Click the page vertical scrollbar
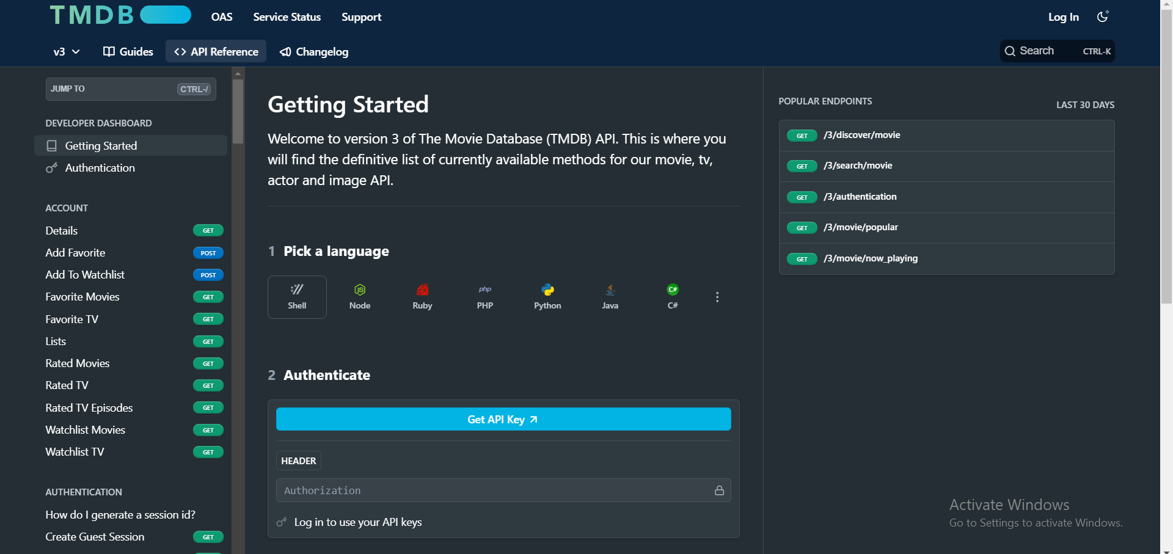Viewport: 1173px width, 554px height. pyautogui.click(x=1166, y=156)
